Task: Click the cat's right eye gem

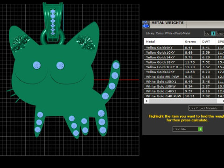Action: point(60,65)
